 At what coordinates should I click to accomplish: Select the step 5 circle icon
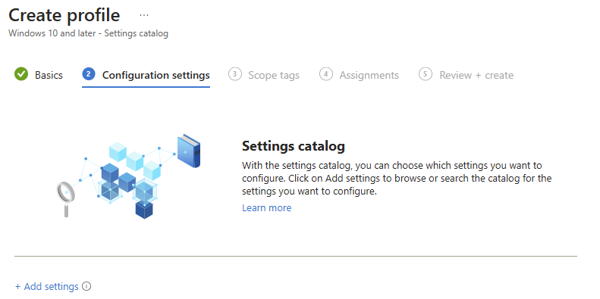pos(425,74)
